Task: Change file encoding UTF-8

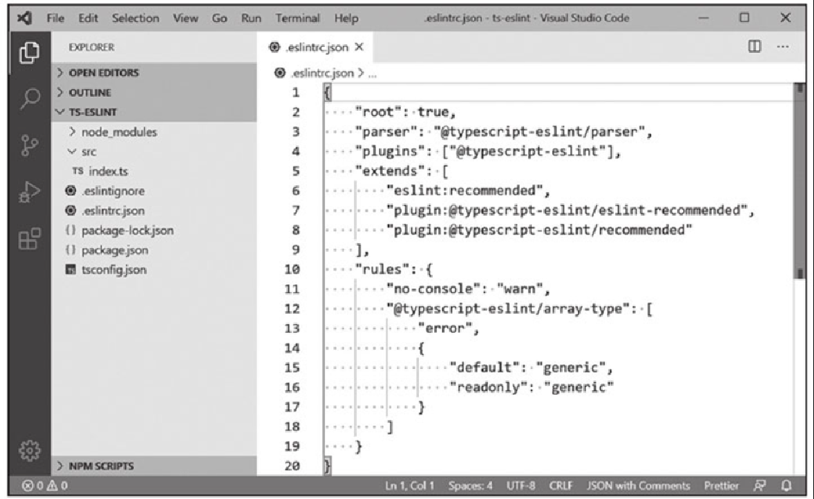Action: [x=521, y=486]
